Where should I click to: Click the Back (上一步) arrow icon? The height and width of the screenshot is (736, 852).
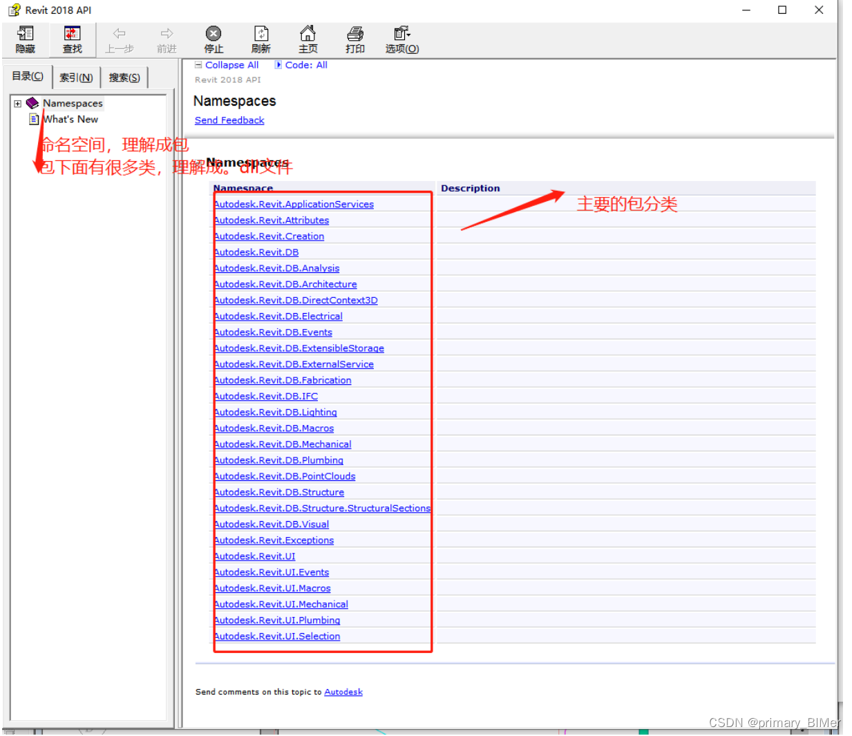(x=119, y=33)
